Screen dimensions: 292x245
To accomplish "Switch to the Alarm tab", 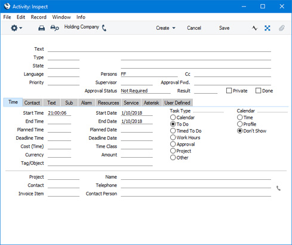I will pos(87,103).
